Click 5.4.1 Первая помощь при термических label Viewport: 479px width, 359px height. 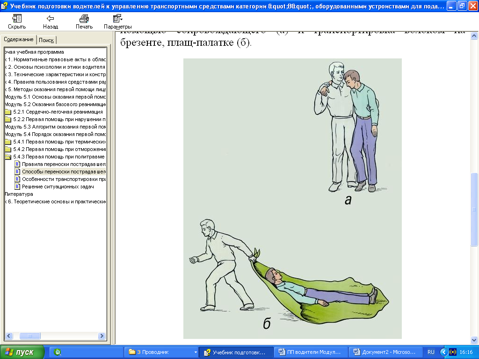[x=59, y=142]
